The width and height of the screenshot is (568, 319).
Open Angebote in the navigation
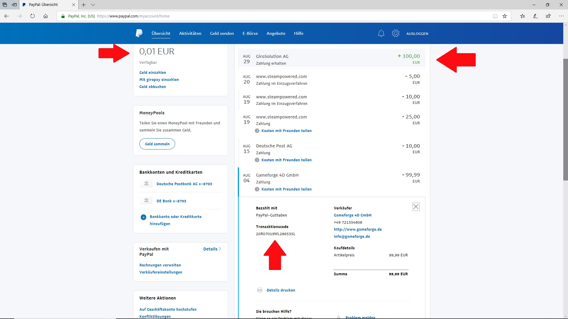click(276, 33)
